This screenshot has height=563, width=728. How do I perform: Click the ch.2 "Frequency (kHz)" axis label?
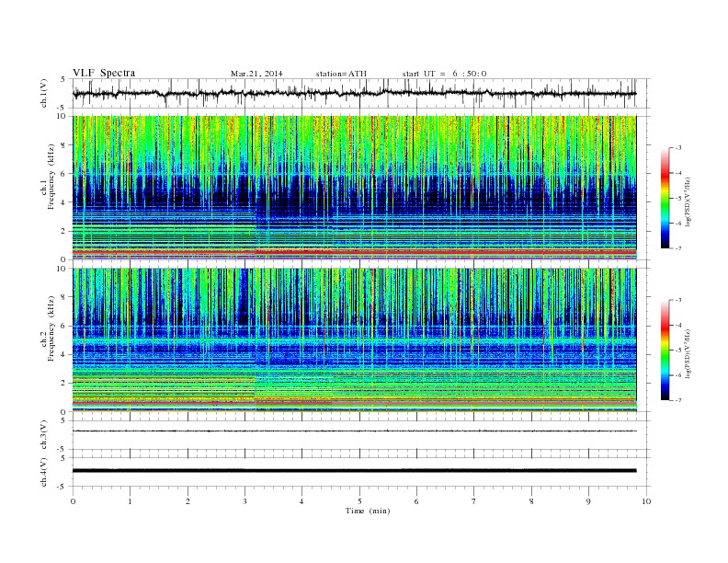pos(51,328)
